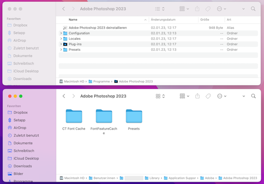Image resolution: width=264 pixels, height=184 pixels.
Task: Open list view switcher in top window
Action: (160, 9)
